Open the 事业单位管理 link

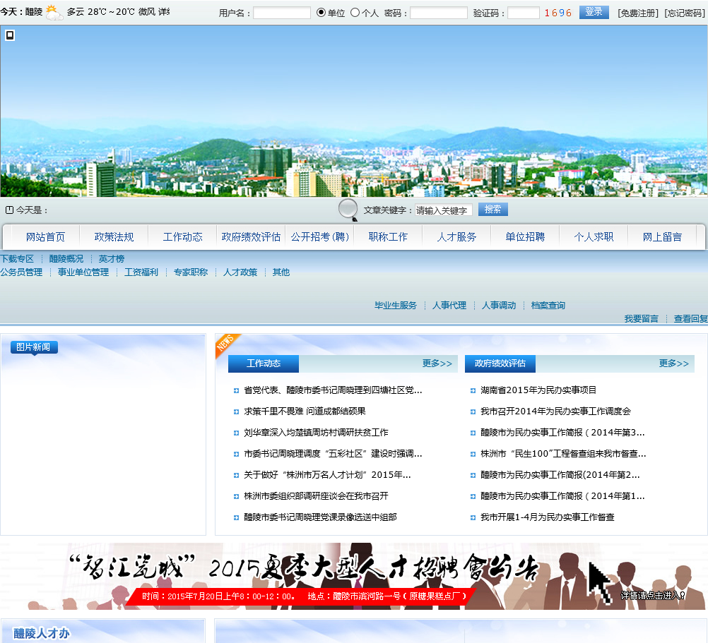coord(83,272)
